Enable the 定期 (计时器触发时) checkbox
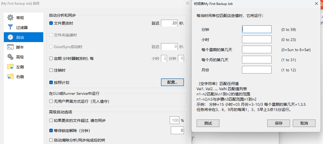This screenshot has height=144, width=323. coord(51,58)
